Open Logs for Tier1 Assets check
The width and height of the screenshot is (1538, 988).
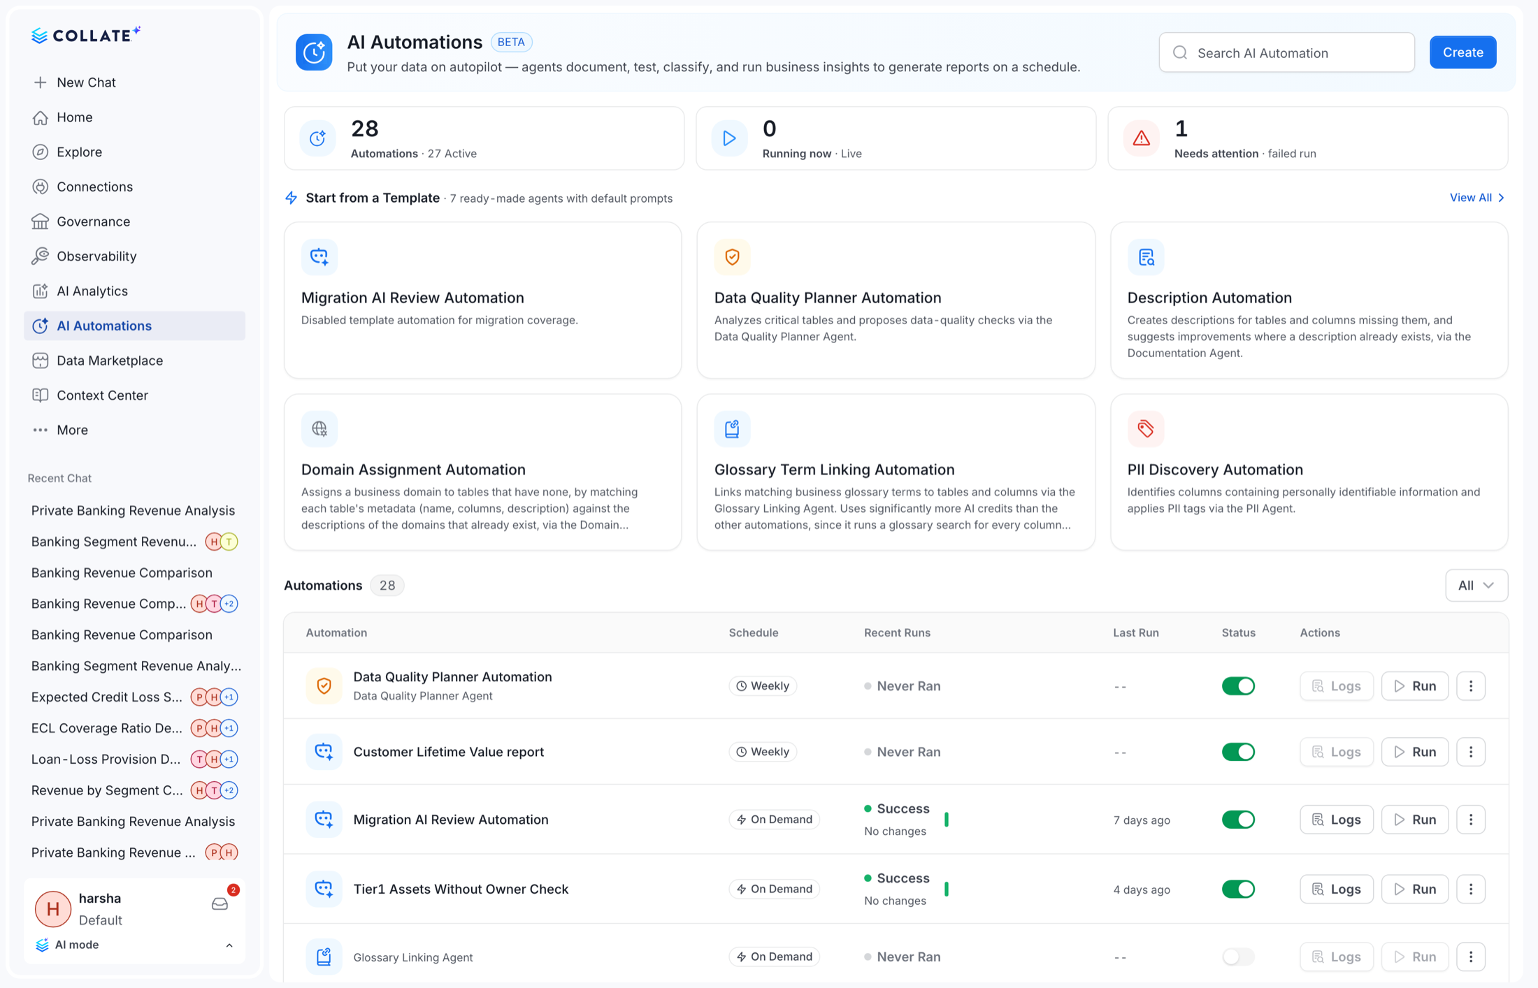tap(1336, 889)
